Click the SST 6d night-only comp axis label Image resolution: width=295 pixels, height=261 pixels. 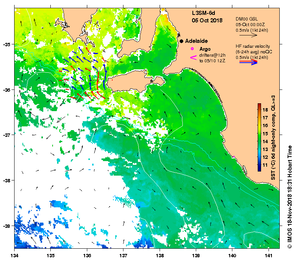pyautogui.click(x=273, y=138)
